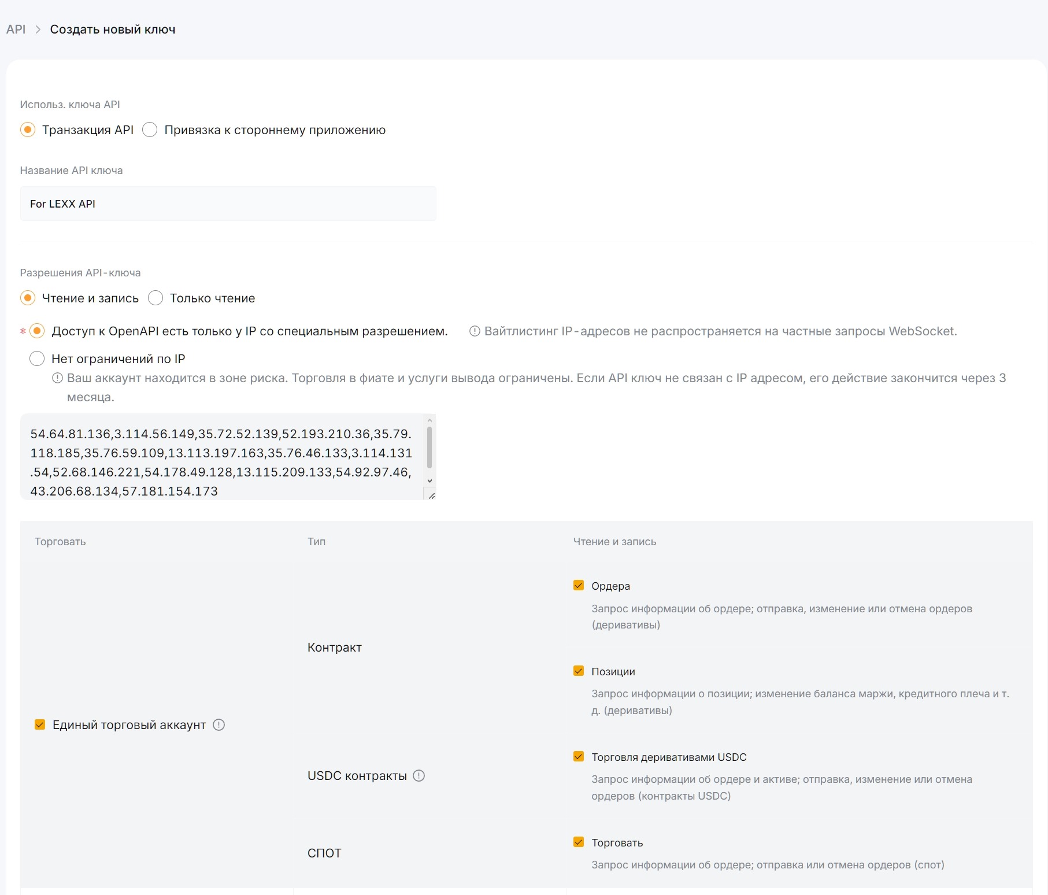This screenshot has width=1048, height=895.
Task: Click inside the IP addresses text area
Action: pyautogui.click(x=222, y=457)
